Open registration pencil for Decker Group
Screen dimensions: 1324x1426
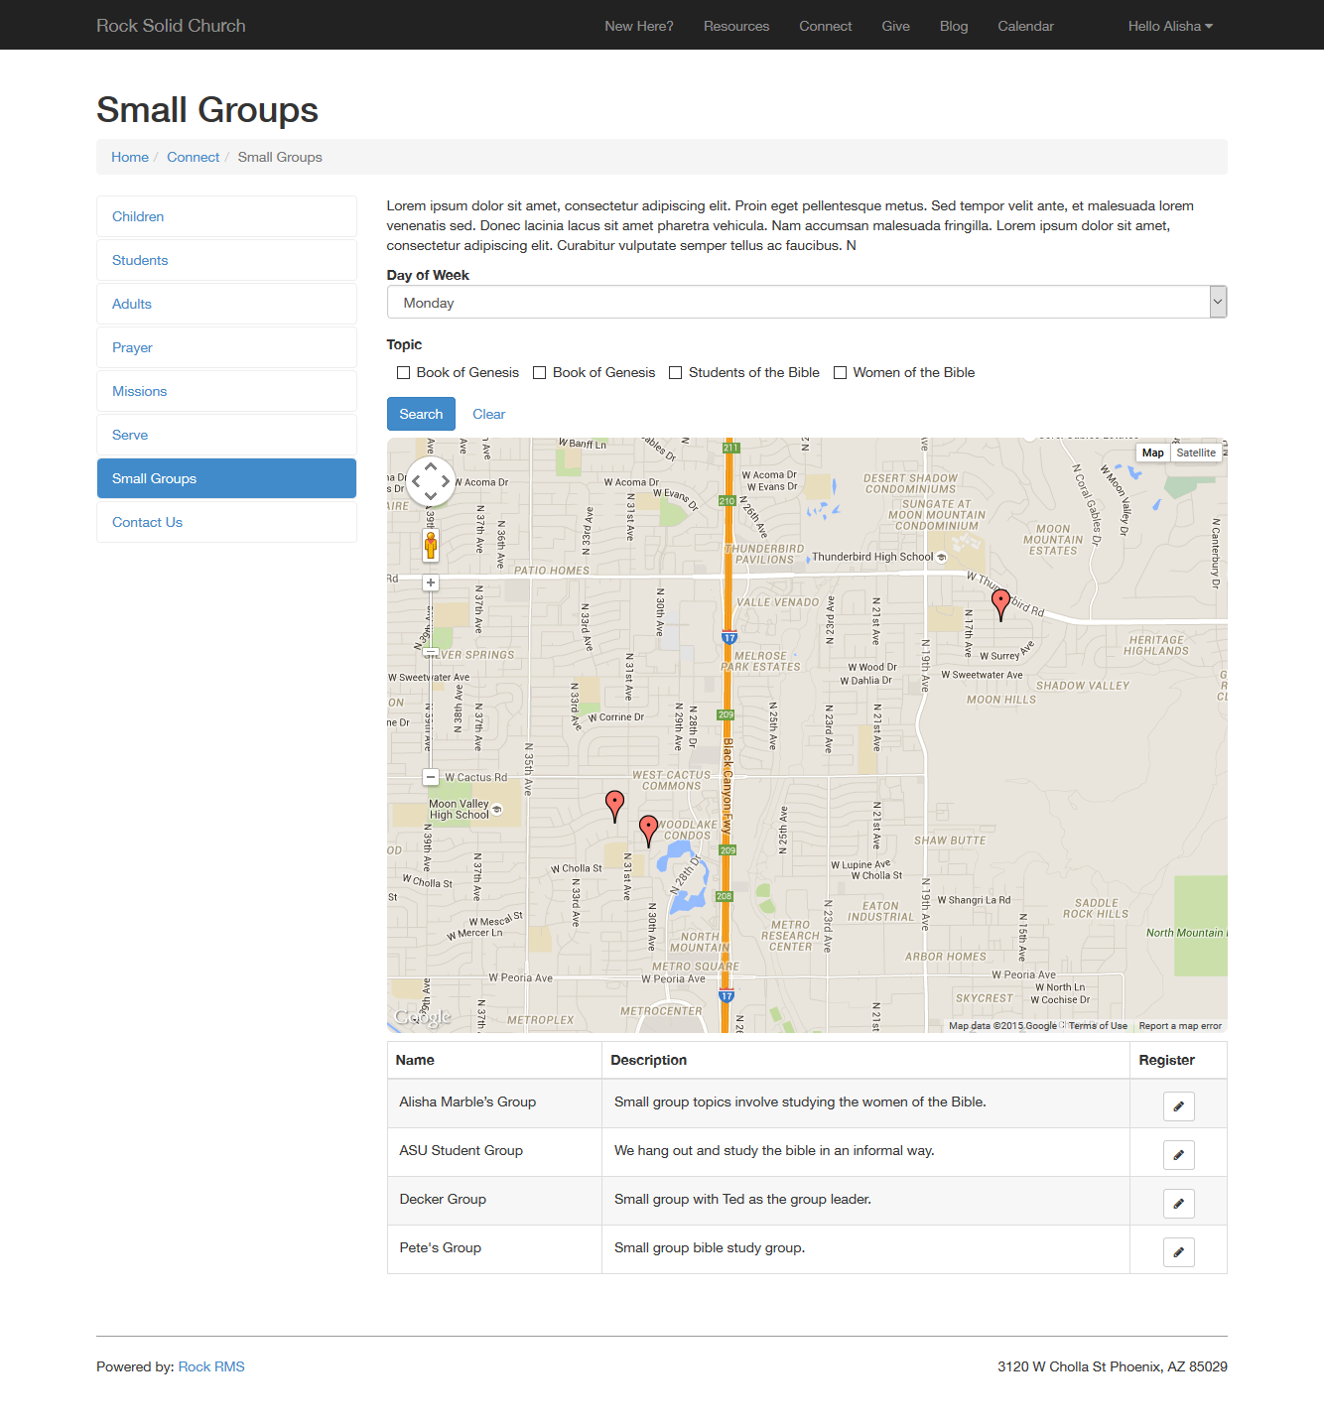[x=1178, y=1203]
